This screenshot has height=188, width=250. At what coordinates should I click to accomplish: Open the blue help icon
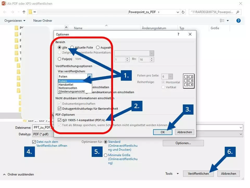tap(238, 21)
